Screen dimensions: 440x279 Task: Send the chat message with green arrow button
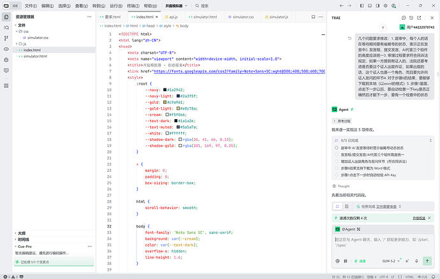(x=427, y=261)
